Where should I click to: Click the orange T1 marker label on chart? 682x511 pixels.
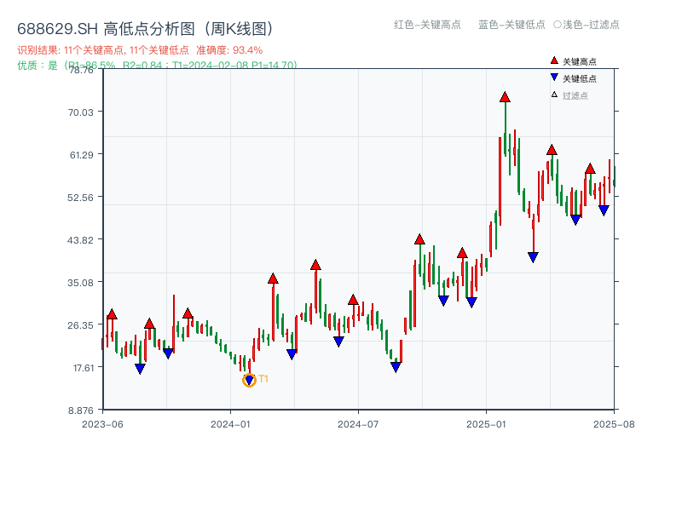click(263, 377)
